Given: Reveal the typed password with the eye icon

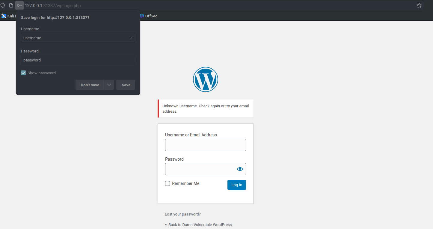Looking at the screenshot, I should click(240, 169).
